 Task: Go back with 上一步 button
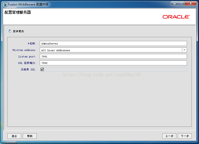coord(169,136)
